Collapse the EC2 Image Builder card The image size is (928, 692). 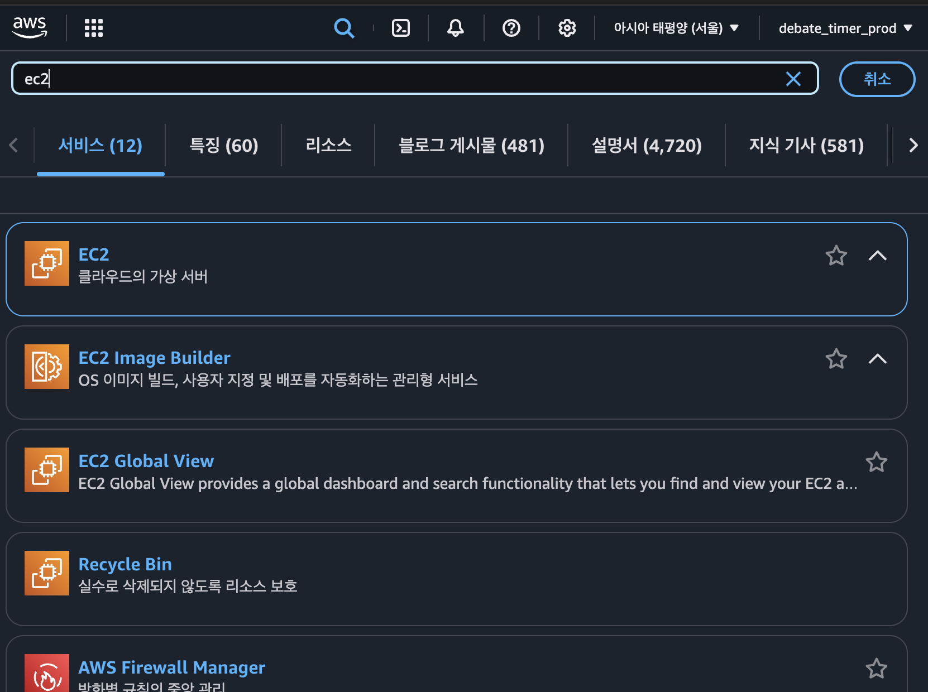pos(878,359)
